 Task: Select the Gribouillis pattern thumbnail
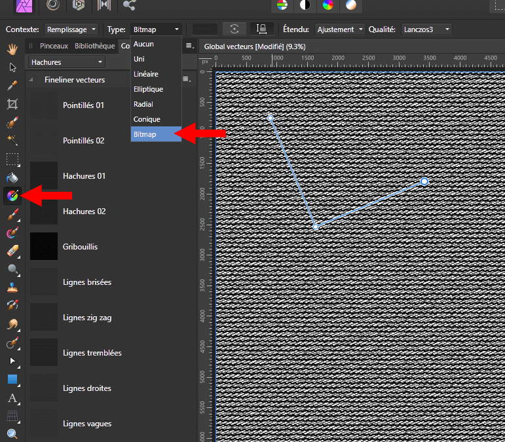click(44, 247)
